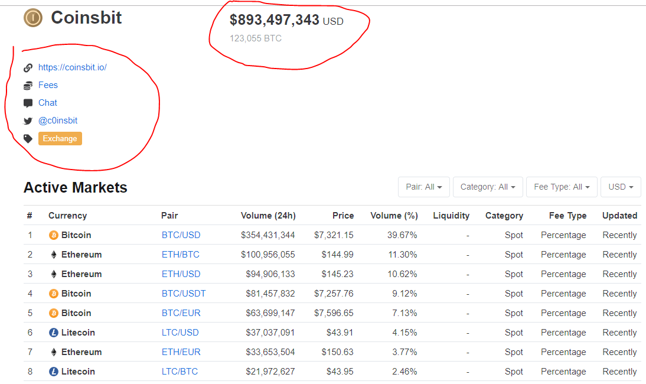Open the ETH/EUR pair link
Screen dimensions: 646x384
[x=181, y=352]
